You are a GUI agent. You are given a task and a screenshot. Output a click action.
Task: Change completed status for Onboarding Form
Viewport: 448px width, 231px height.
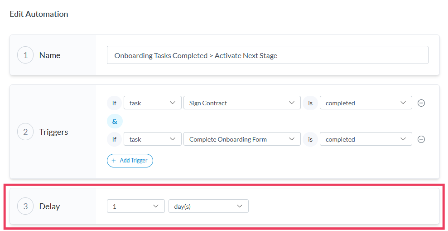tap(366, 139)
